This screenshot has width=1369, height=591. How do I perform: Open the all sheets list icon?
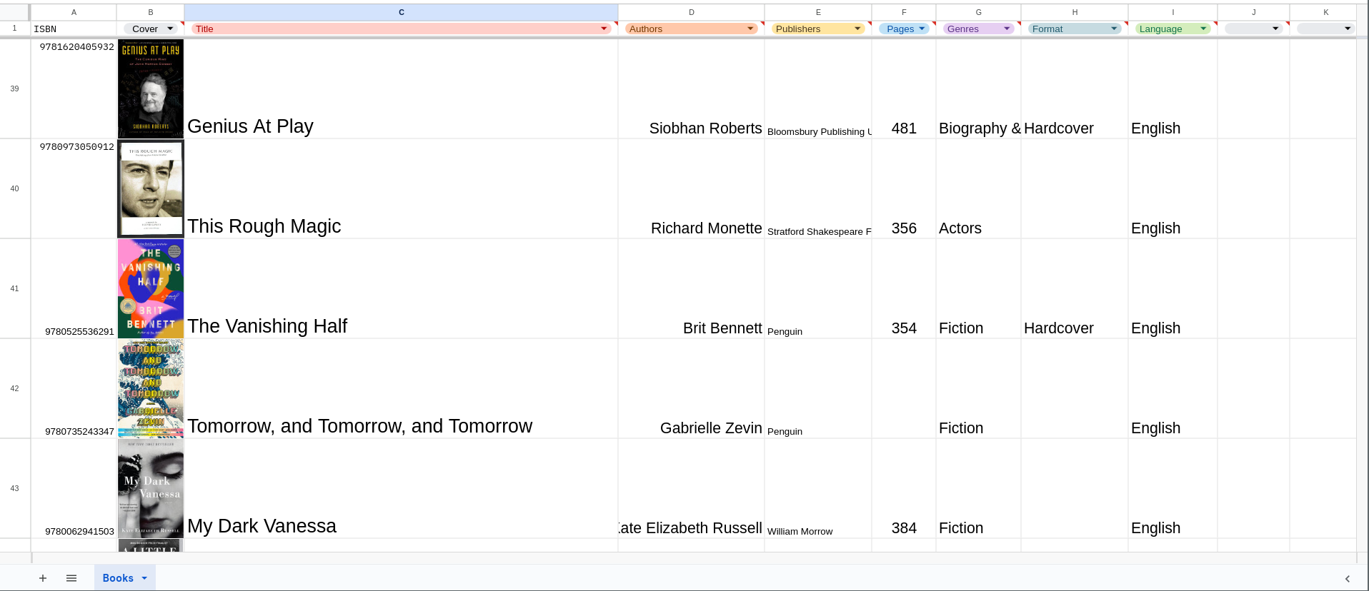pyautogui.click(x=71, y=578)
